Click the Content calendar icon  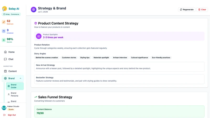tap(5, 71)
